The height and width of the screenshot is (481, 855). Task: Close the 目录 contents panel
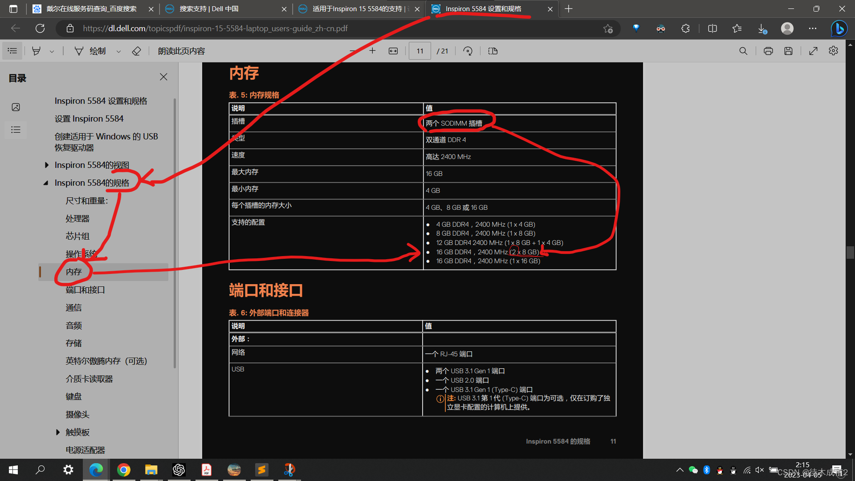(163, 77)
